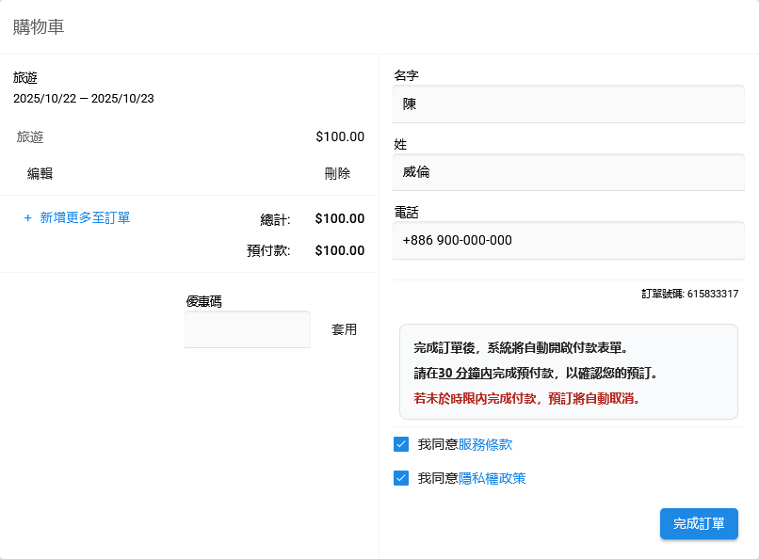This screenshot has width=759, height=559.
Task: Click the plus icon beside 新增更多至訂單
Action: pyautogui.click(x=27, y=218)
